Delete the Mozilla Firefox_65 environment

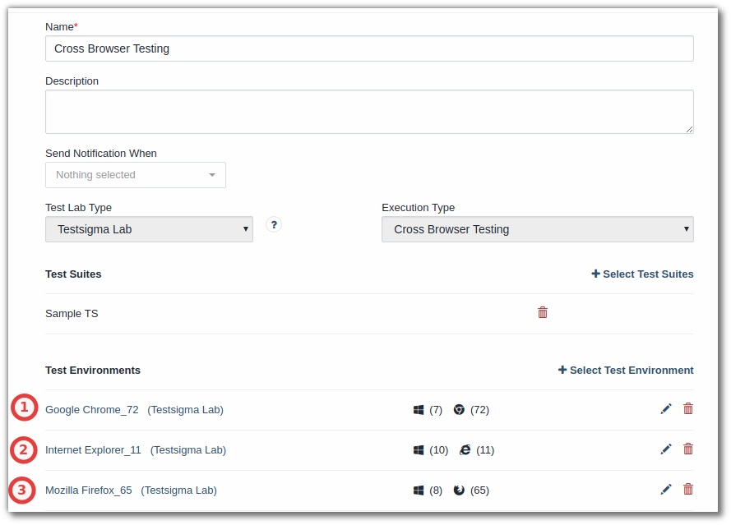687,489
